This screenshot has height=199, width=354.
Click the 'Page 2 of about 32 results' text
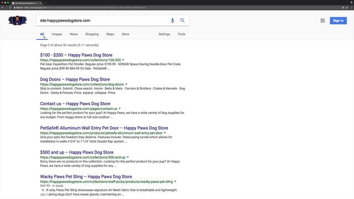[x=69, y=45]
